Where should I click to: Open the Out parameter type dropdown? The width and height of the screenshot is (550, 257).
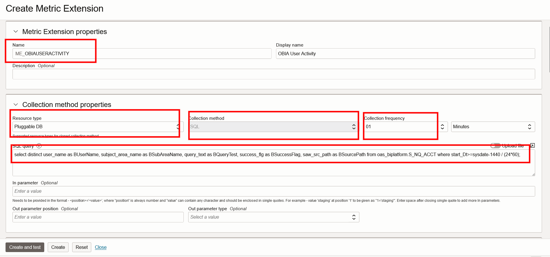point(274,217)
